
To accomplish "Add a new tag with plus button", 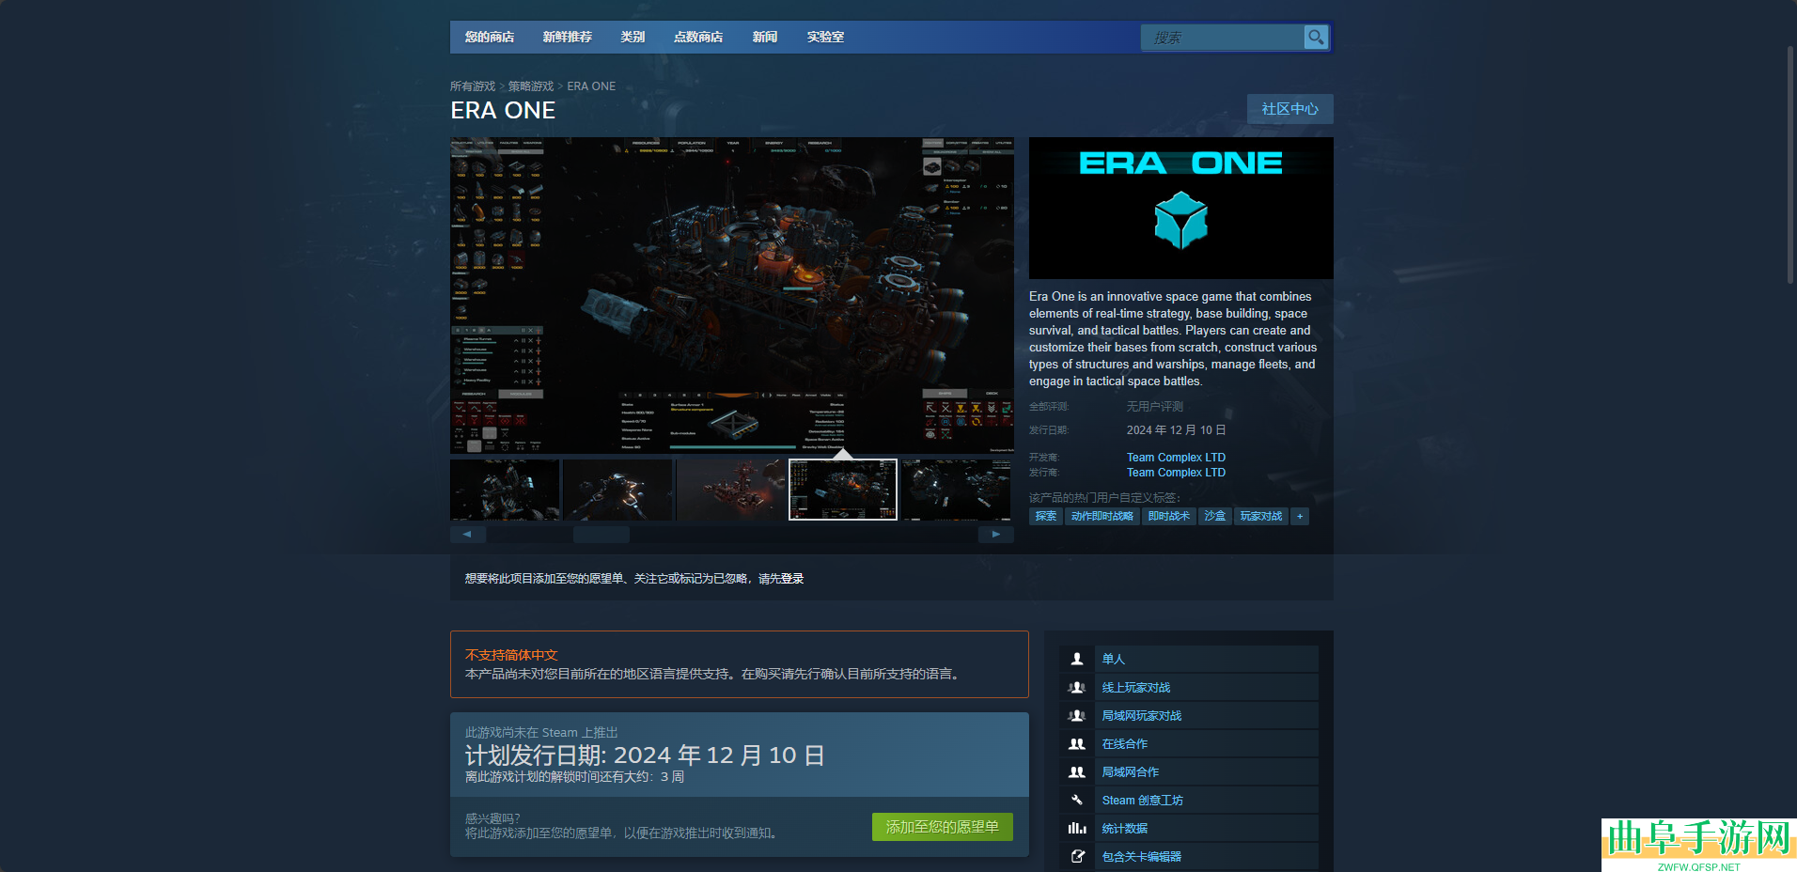I will (1300, 516).
